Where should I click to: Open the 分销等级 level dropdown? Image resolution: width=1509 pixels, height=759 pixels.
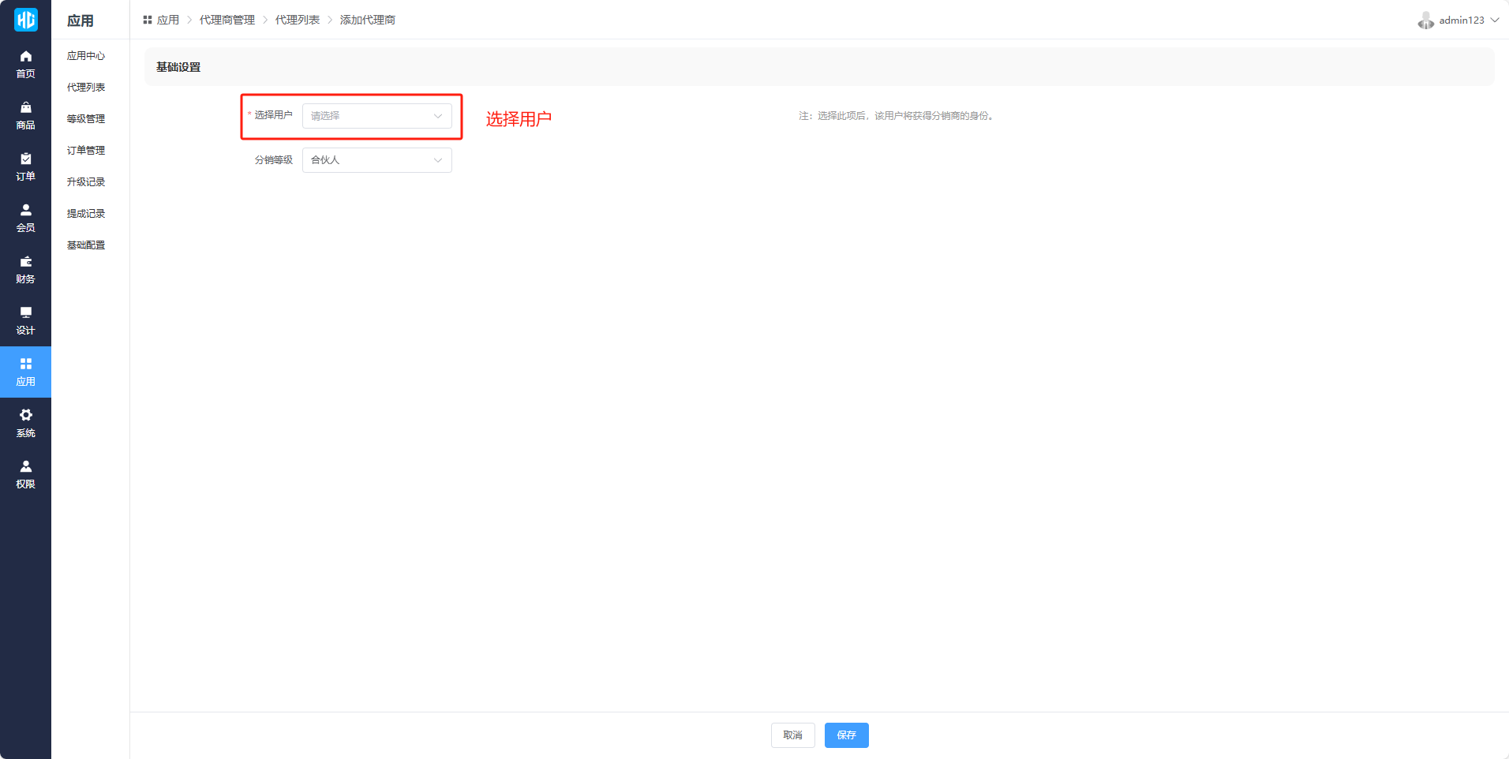pyautogui.click(x=376, y=160)
